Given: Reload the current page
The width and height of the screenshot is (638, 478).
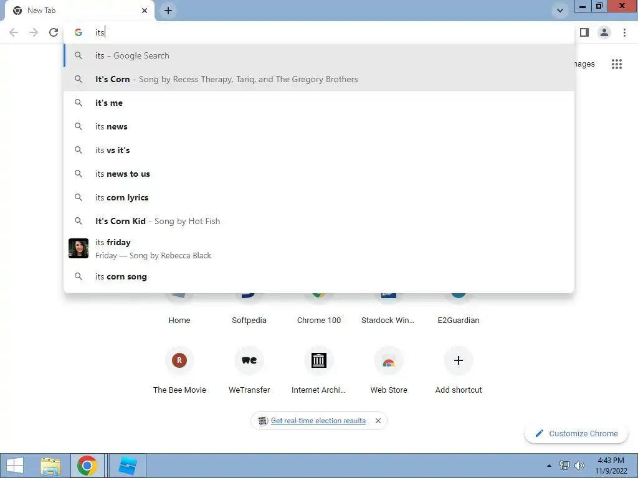Looking at the screenshot, I should (x=54, y=32).
